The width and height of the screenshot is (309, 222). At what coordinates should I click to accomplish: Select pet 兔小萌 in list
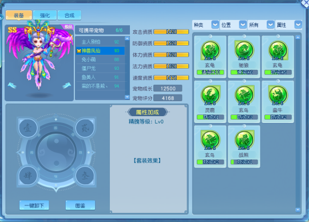click(101, 60)
